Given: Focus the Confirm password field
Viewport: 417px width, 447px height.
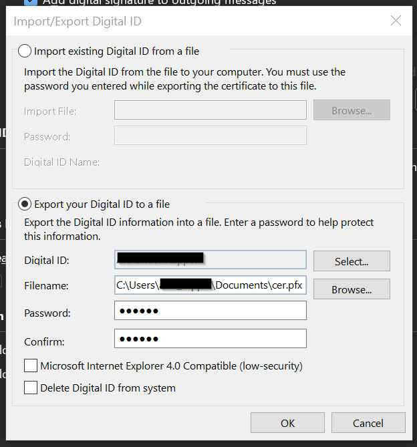Looking at the screenshot, I should pyautogui.click(x=211, y=339).
